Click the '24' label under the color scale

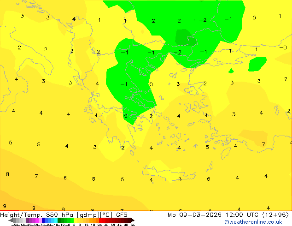click(x=99, y=225)
